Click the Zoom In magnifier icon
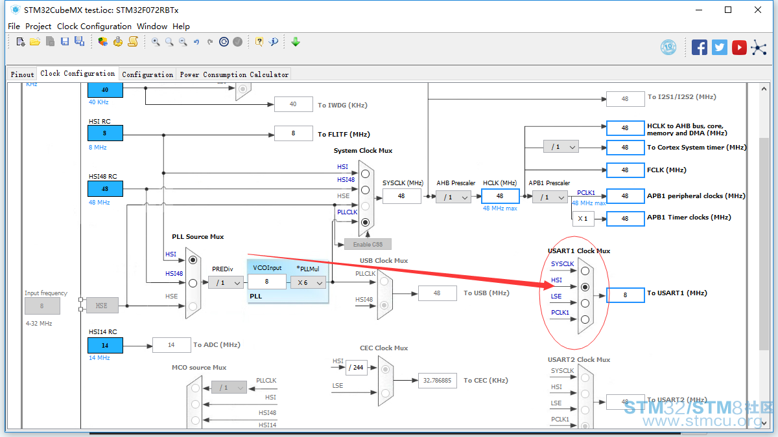The width and height of the screenshot is (778, 437). point(156,41)
